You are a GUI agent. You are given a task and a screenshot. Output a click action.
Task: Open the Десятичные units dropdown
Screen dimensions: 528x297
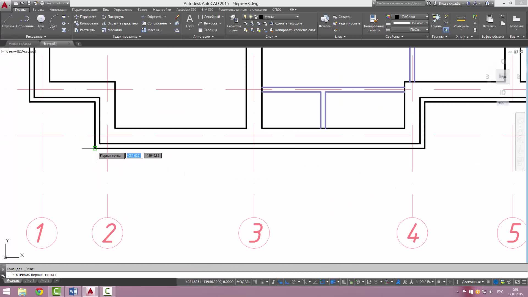point(473,282)
